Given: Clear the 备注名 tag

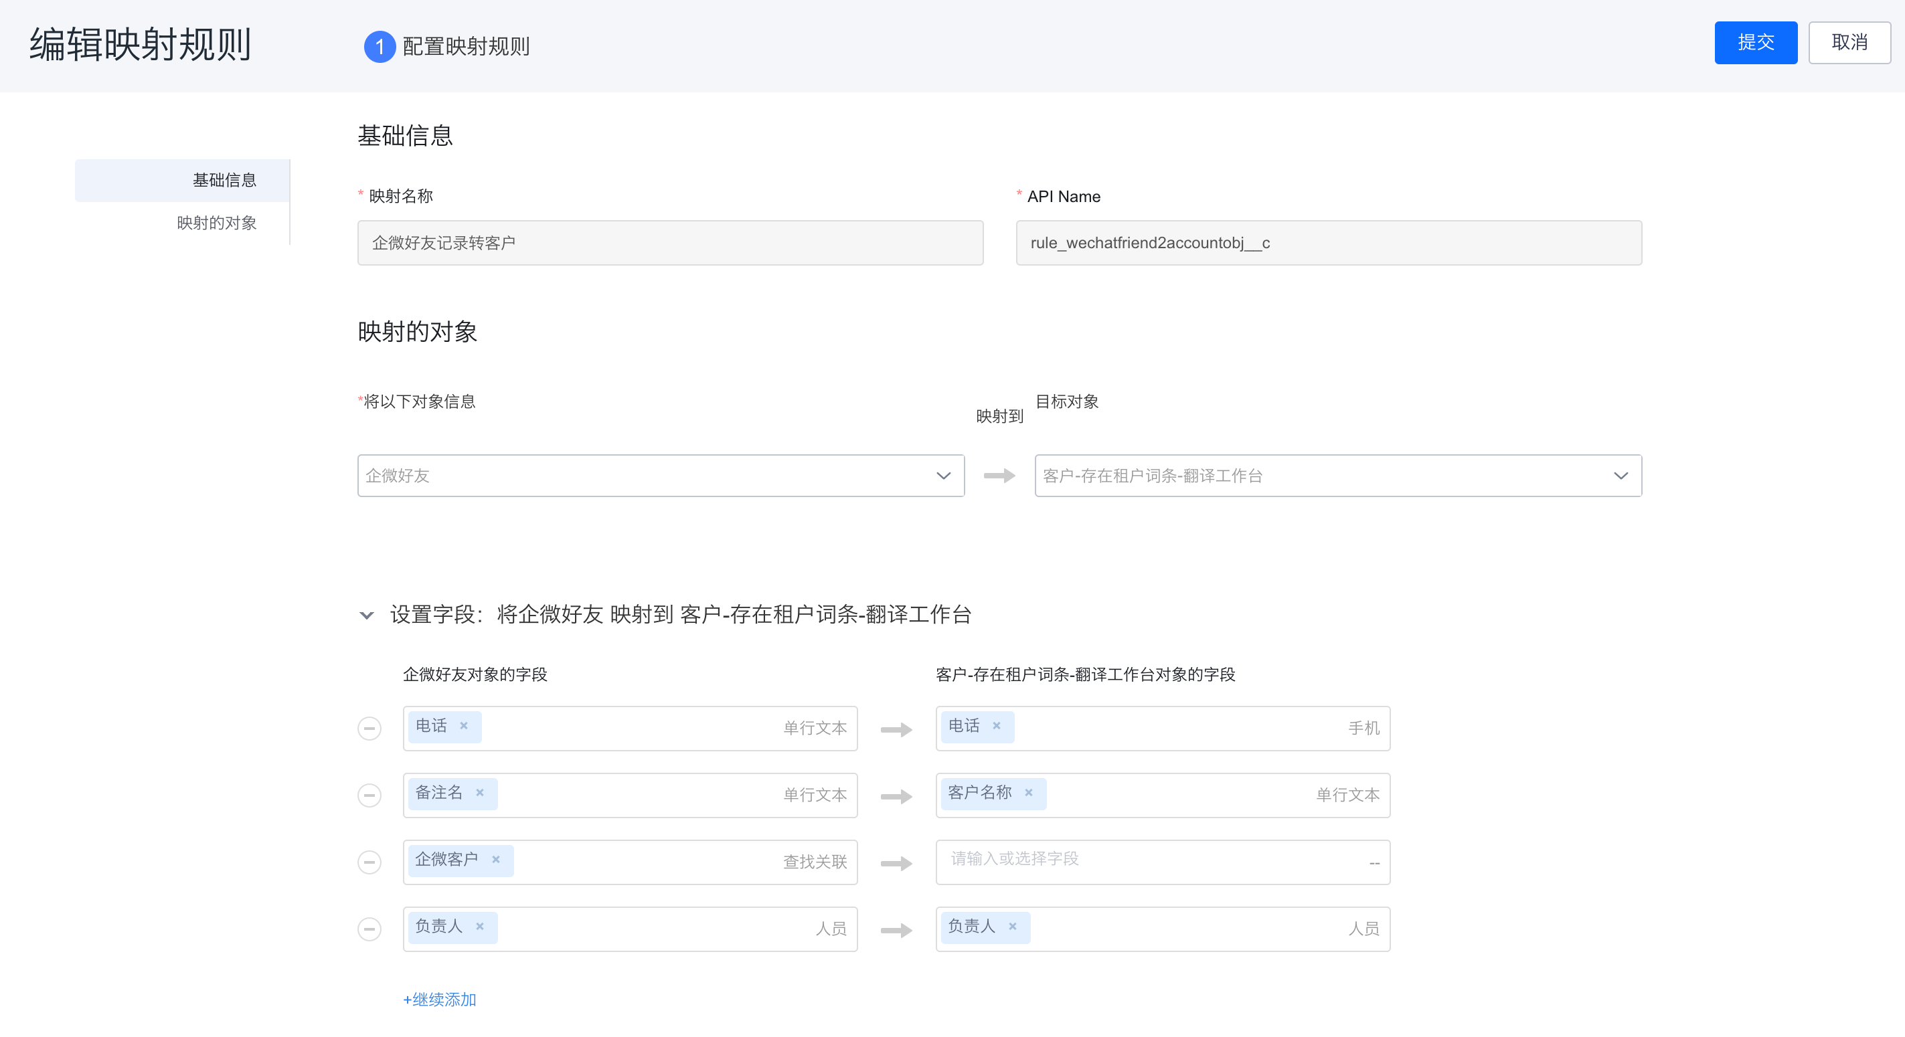Looking at the screenshot, I should pyautogui.click(x=480, y=792).
